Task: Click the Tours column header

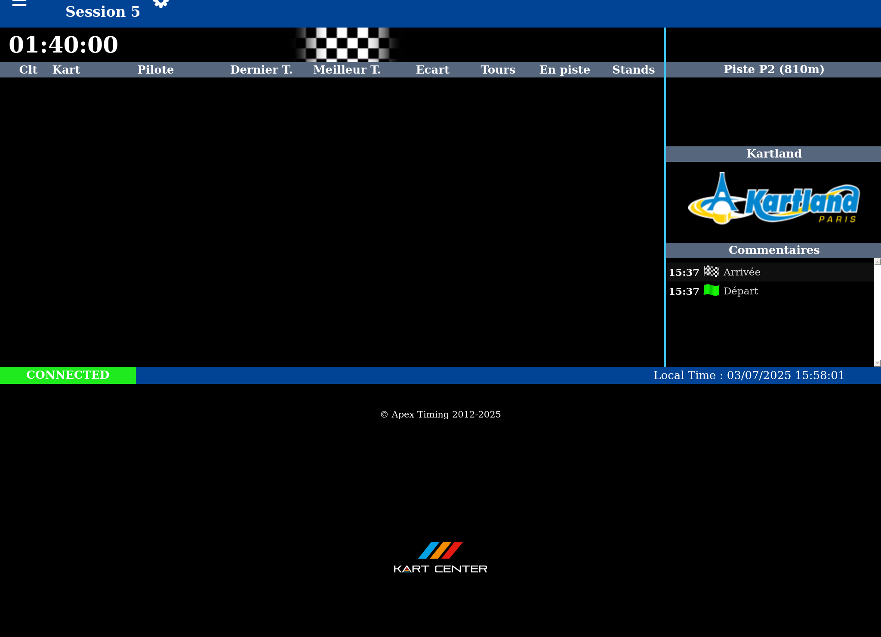Action: point(498,70)
